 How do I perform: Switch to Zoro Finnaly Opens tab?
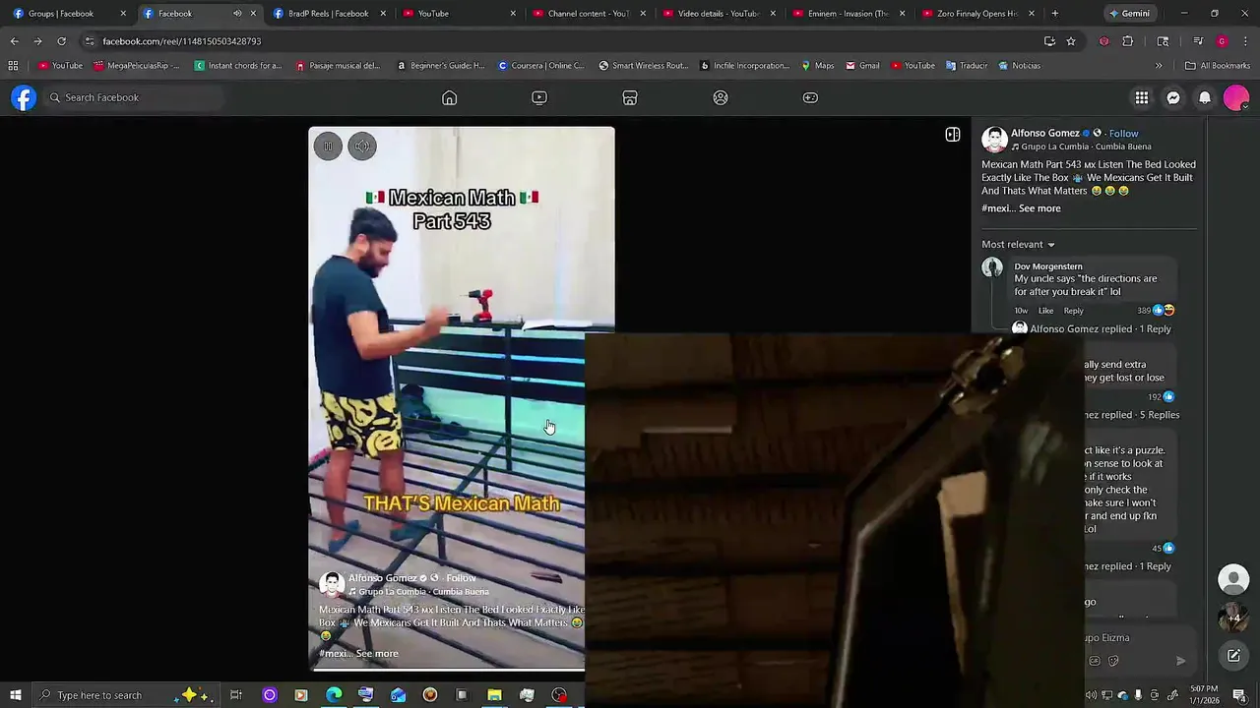(978, 14)
